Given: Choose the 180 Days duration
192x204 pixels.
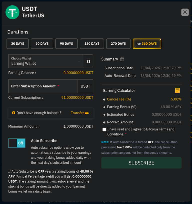Looking at the screenshot, I should [x=92, y=44].
